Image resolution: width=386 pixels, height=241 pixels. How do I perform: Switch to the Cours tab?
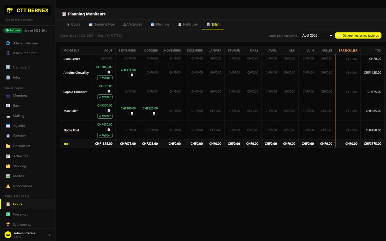pos(73,24)
